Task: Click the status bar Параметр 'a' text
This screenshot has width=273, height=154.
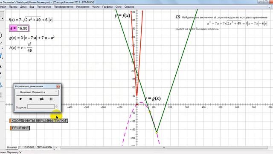Action: (14, 152)
